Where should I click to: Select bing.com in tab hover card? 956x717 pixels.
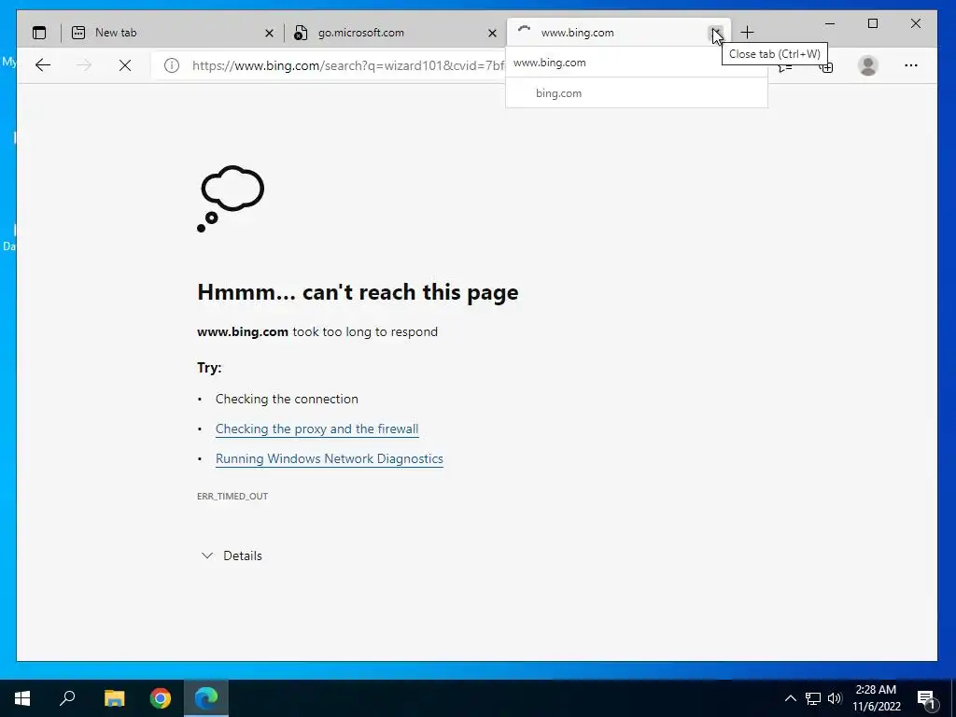coord(558,93)
